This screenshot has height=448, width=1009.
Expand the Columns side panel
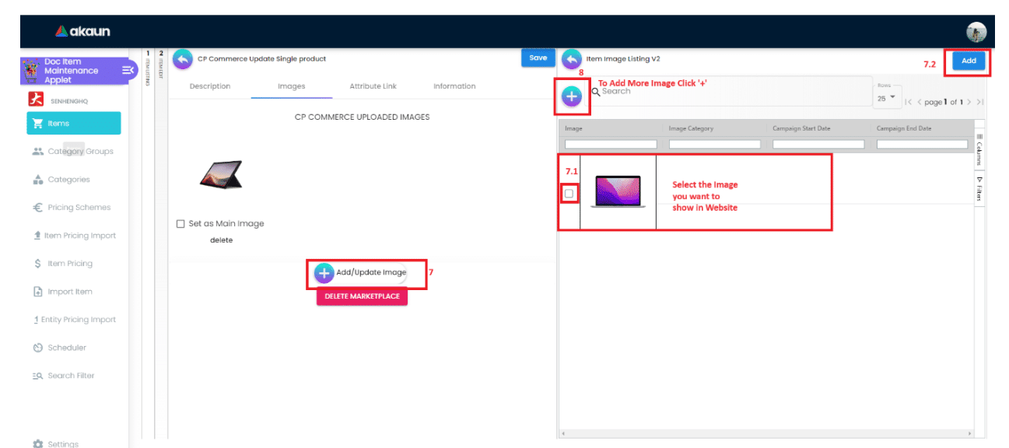tap(979, 148)
